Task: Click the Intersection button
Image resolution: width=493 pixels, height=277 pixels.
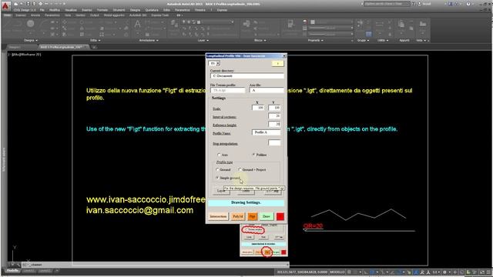Action: (218, 216)
